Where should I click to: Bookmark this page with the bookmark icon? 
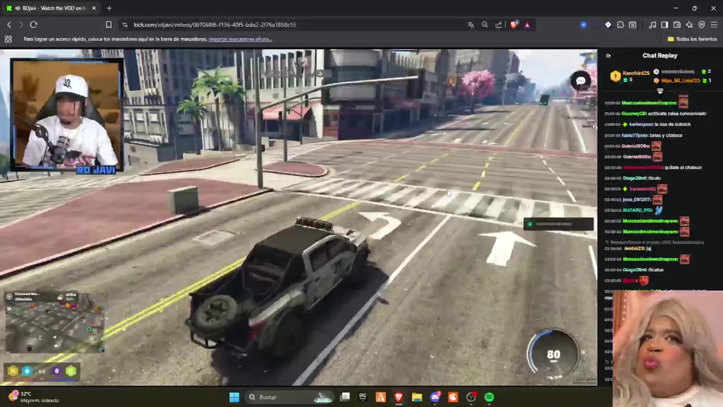[108, 25]
